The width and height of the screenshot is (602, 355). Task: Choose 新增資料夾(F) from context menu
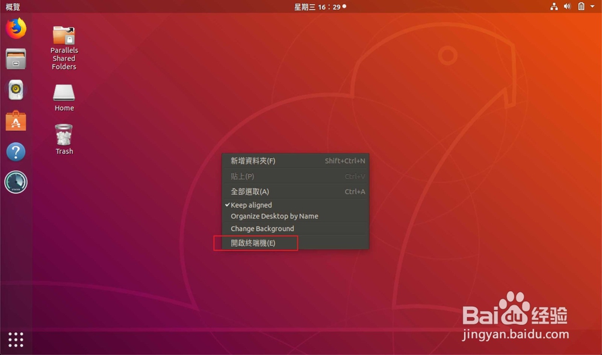(x=295, y=161)
